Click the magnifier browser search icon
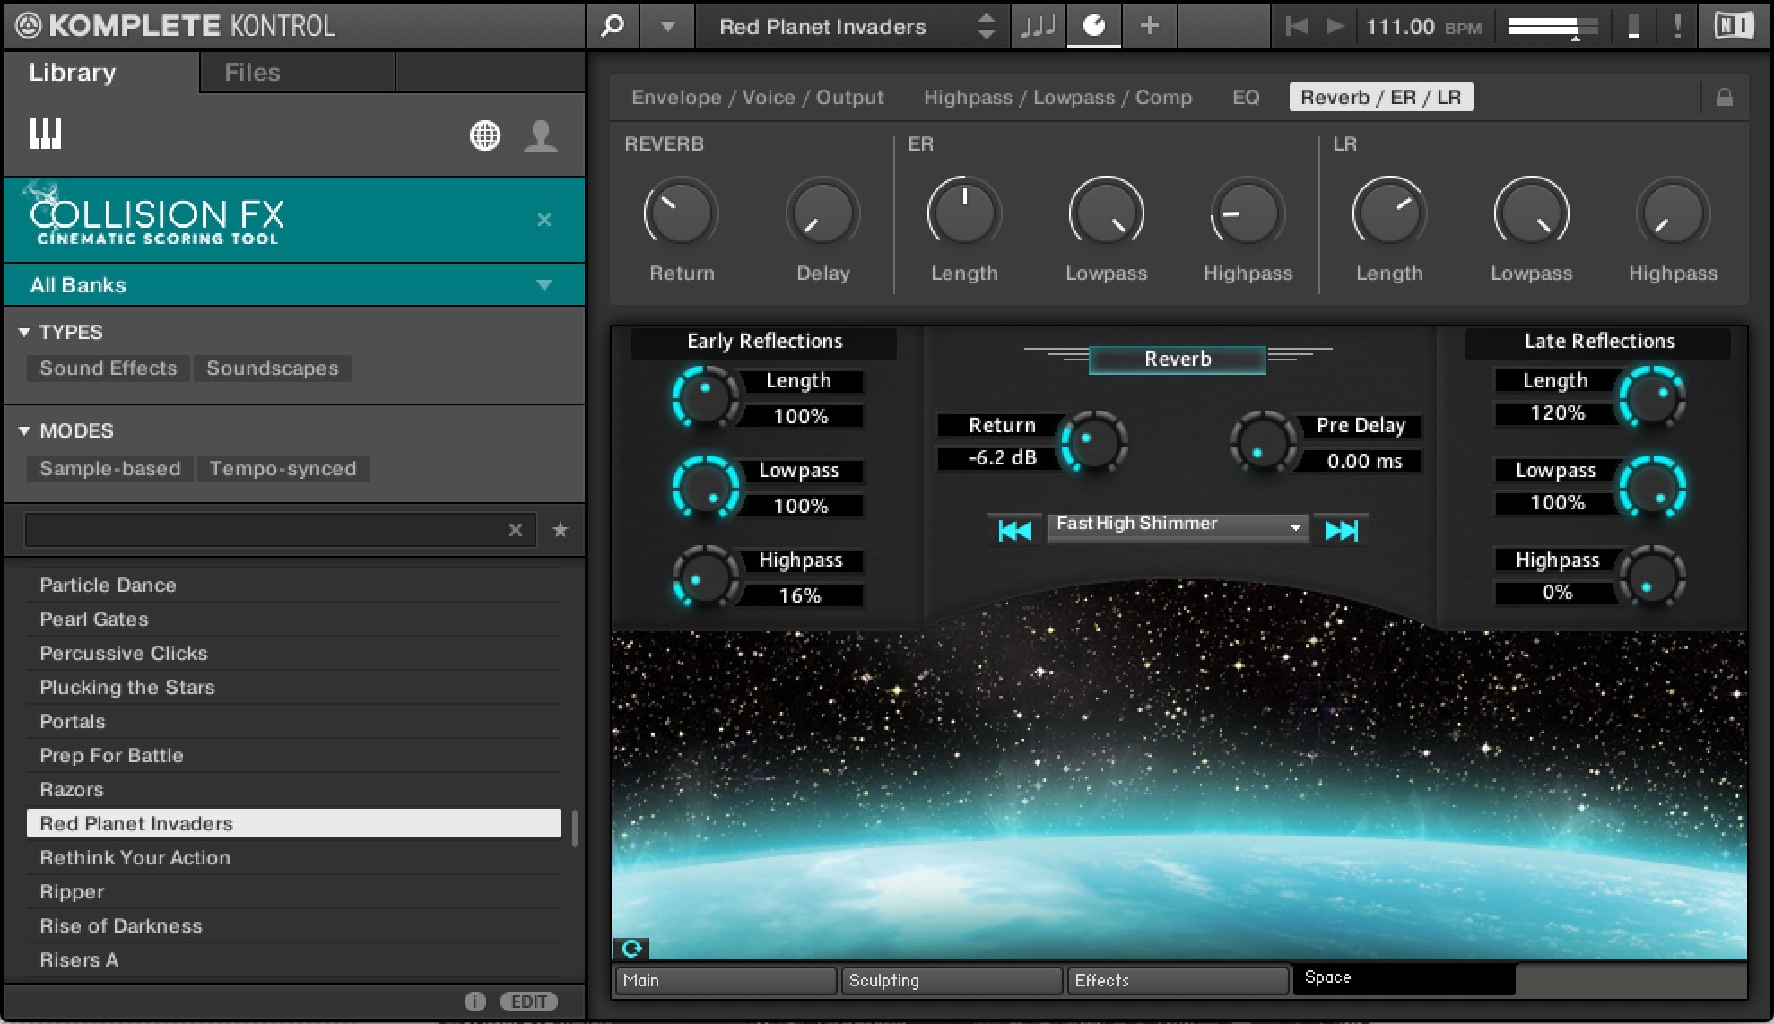Screen dimensions: 1774x1024 [613, 26]
